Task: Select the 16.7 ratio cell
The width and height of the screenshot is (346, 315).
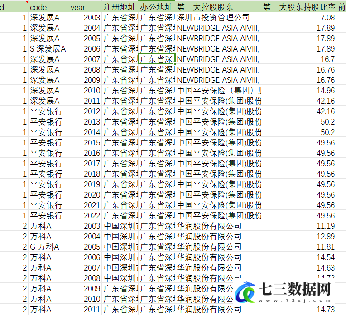Action: click(x=298, y=59)
